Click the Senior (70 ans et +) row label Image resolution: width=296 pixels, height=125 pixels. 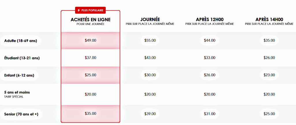[21, 114]
